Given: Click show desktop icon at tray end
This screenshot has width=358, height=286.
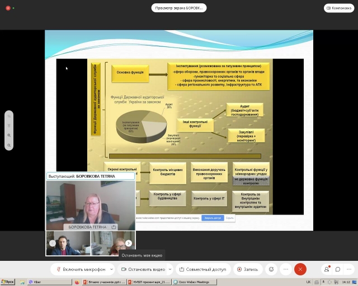Looking at the screenshot, I should 355,282.
